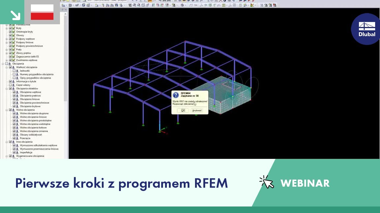Click the green check icon beside Podpory powierzchniowe

point(14,46)
